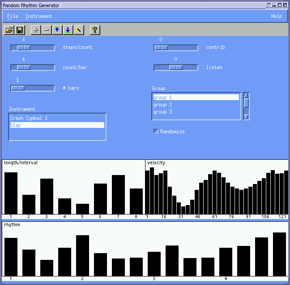
Task: Click the listen slider handle
Action: click(176, 68)
